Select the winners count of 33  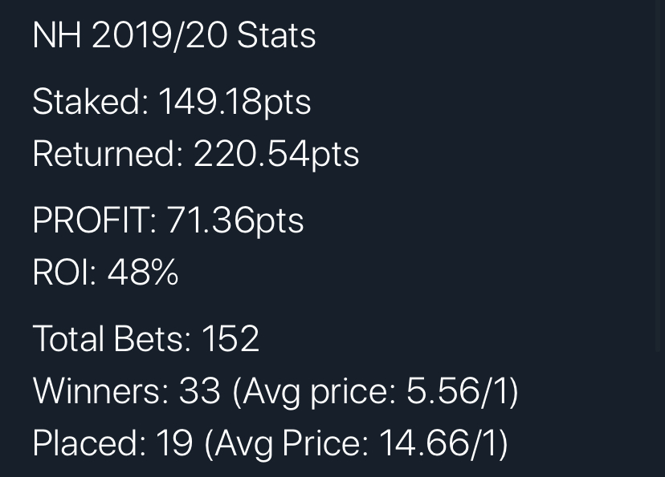(199, 390)
